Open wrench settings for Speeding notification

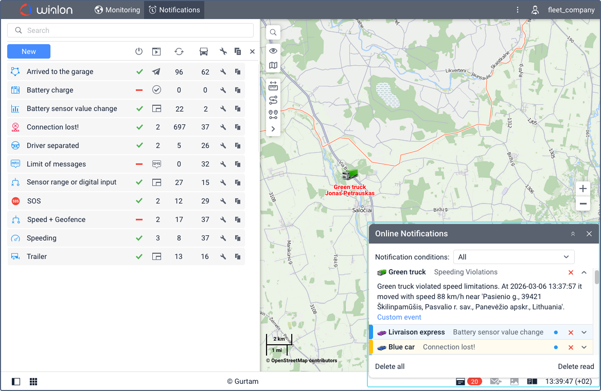[223, 238]
